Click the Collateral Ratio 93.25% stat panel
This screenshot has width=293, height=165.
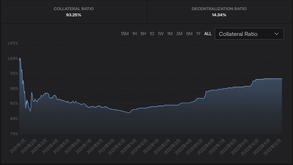[x=74, y=12]
